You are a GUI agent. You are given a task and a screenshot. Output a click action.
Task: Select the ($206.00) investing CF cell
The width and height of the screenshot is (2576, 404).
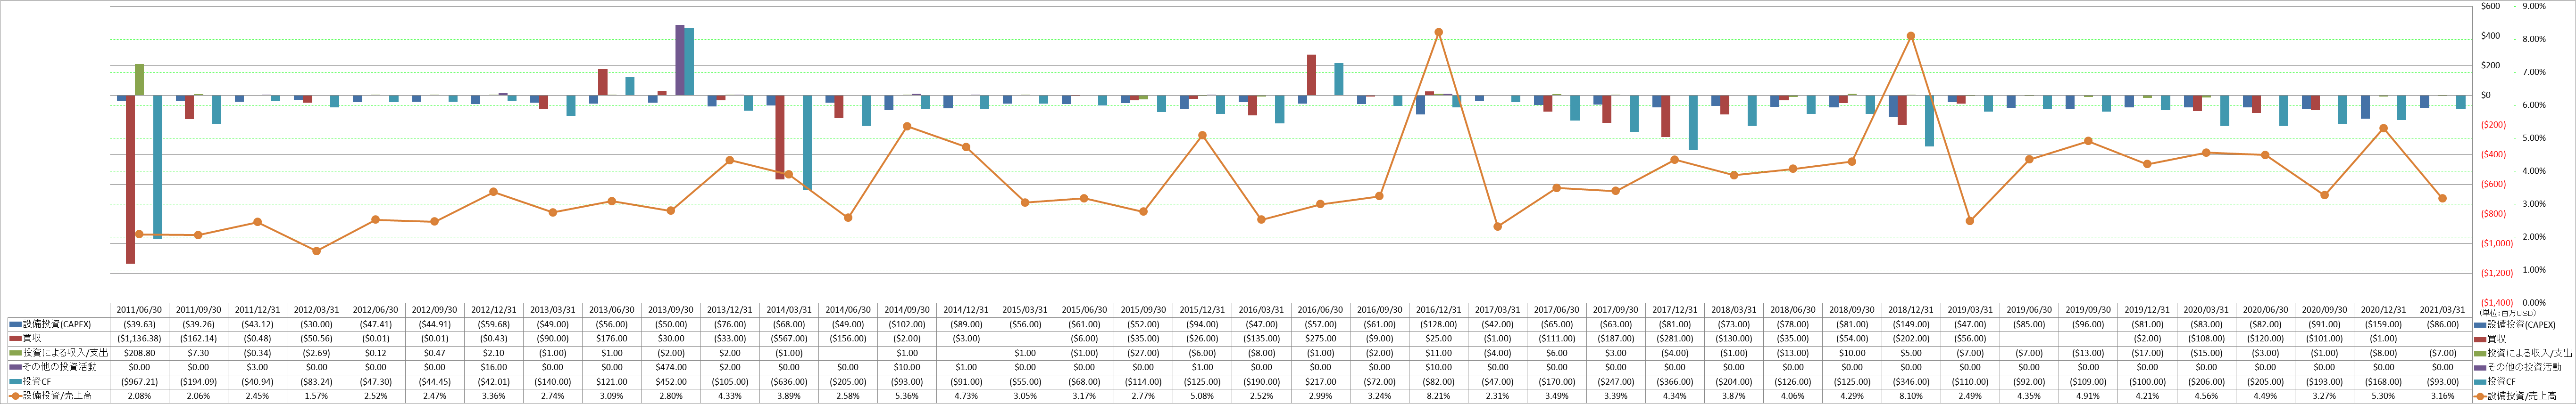coord(2206,381)
